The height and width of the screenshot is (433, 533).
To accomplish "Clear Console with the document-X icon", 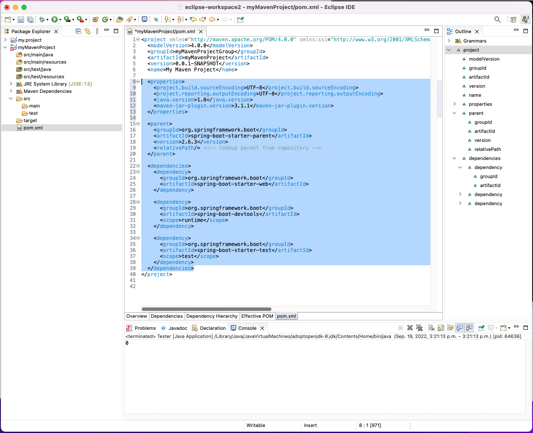I will (x=431, y=328).
